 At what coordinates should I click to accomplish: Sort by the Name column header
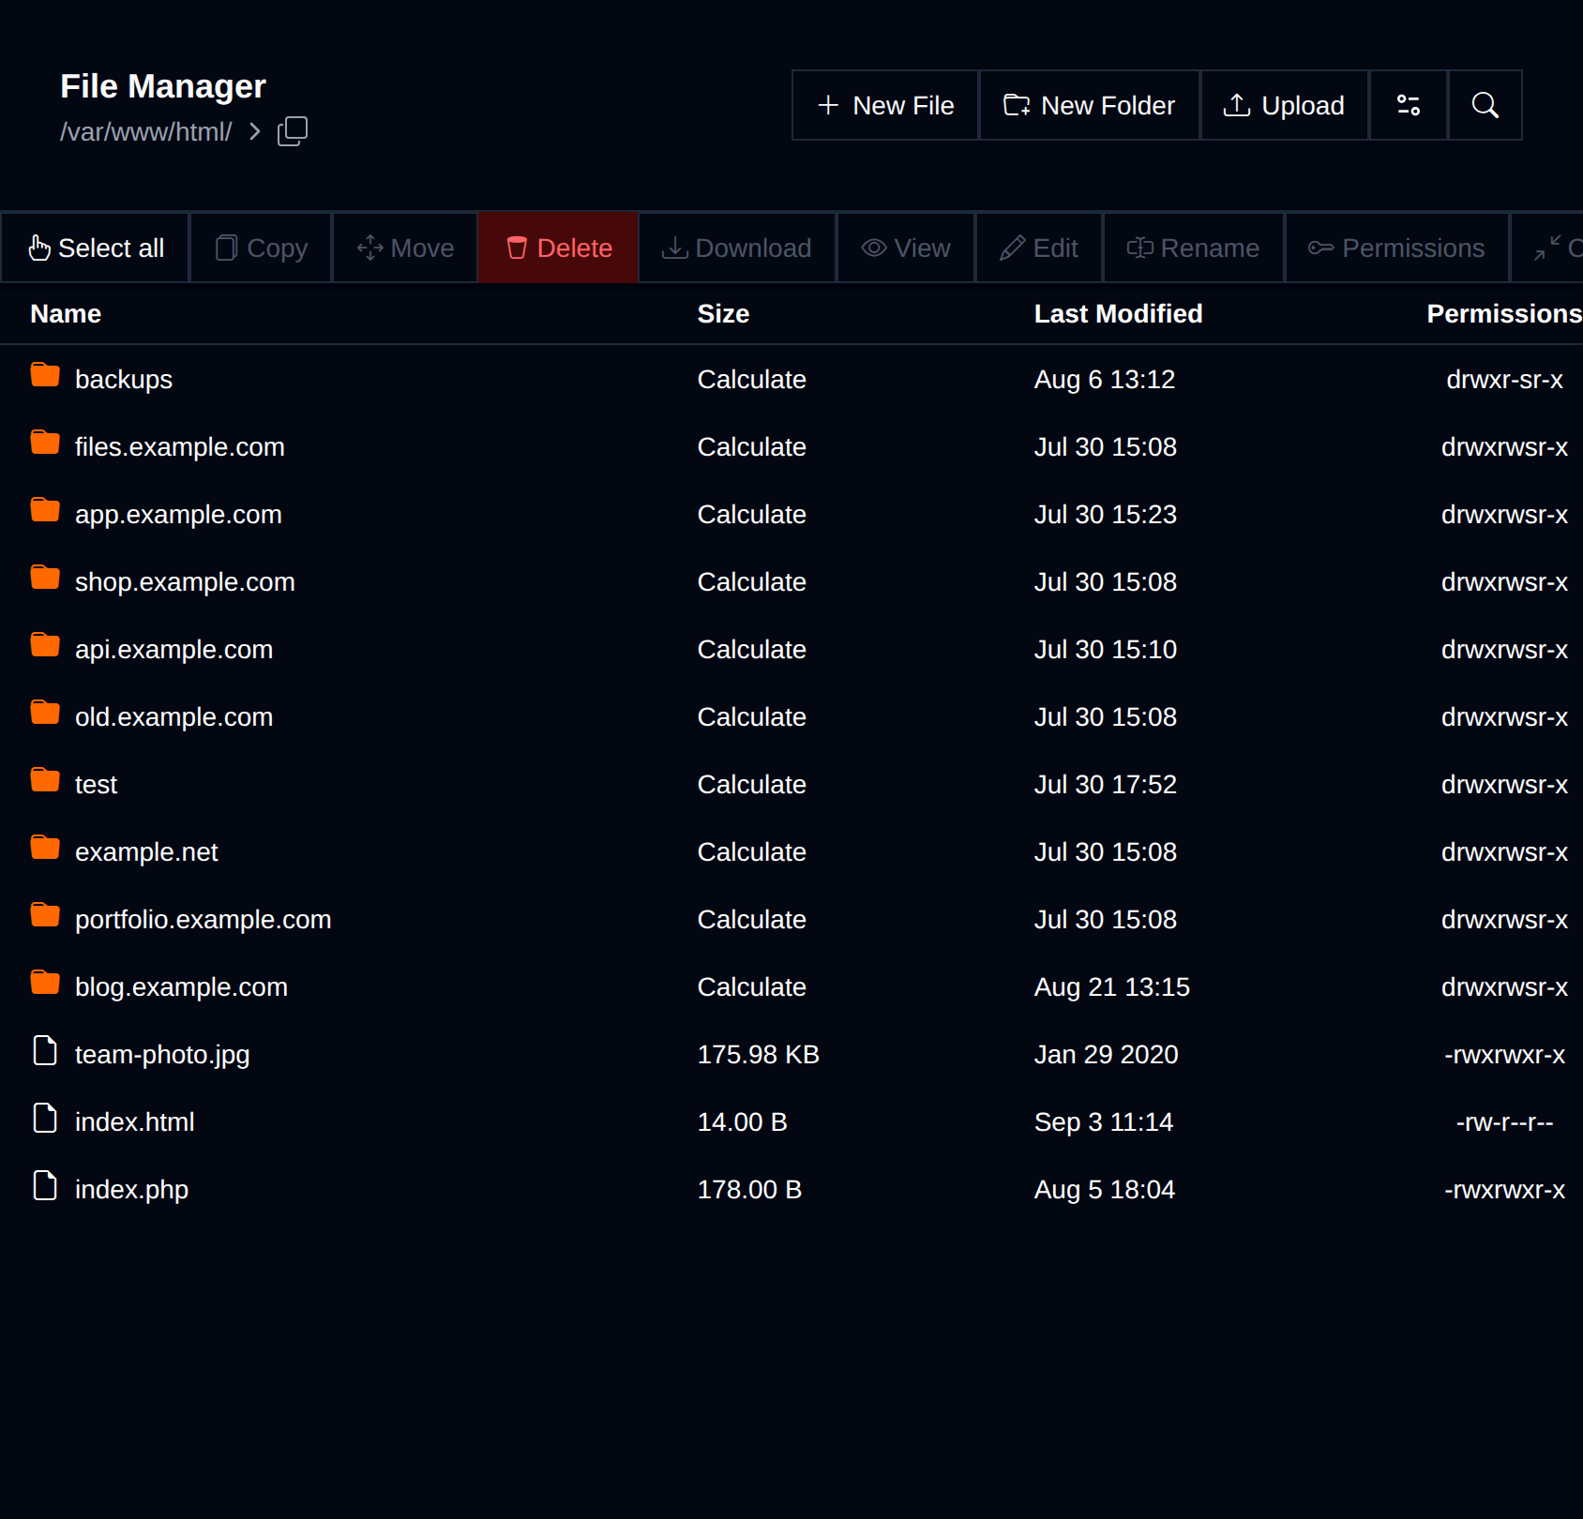(x=66, y=314)
